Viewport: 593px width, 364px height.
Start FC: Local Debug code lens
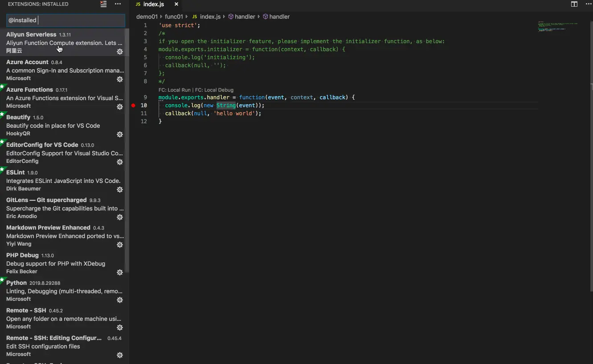(x=214, y=90)
